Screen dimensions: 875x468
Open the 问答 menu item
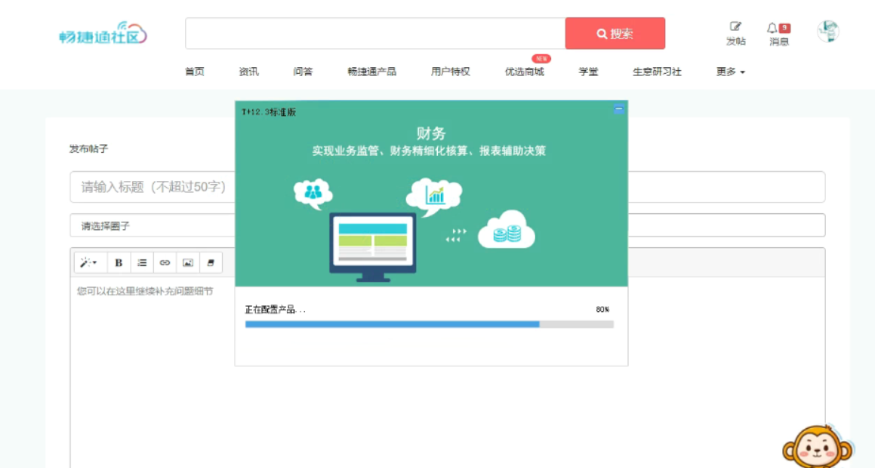pos(303,72)
